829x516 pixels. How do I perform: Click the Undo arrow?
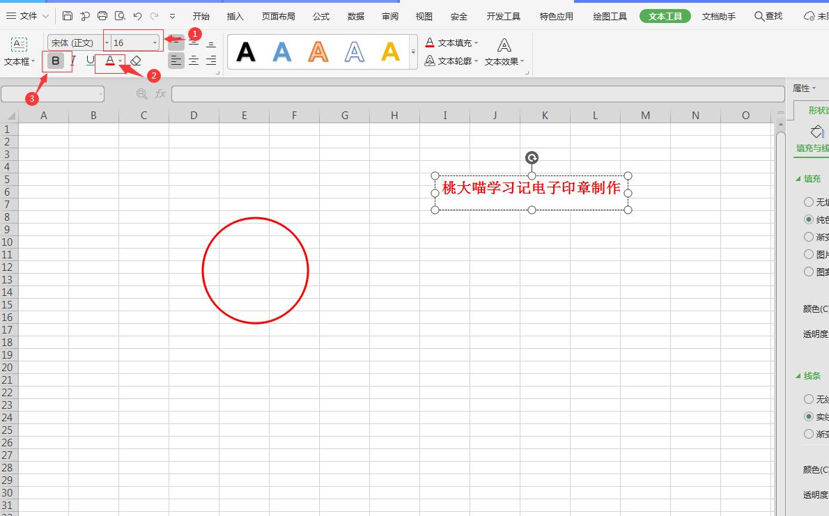coord(137,16)
